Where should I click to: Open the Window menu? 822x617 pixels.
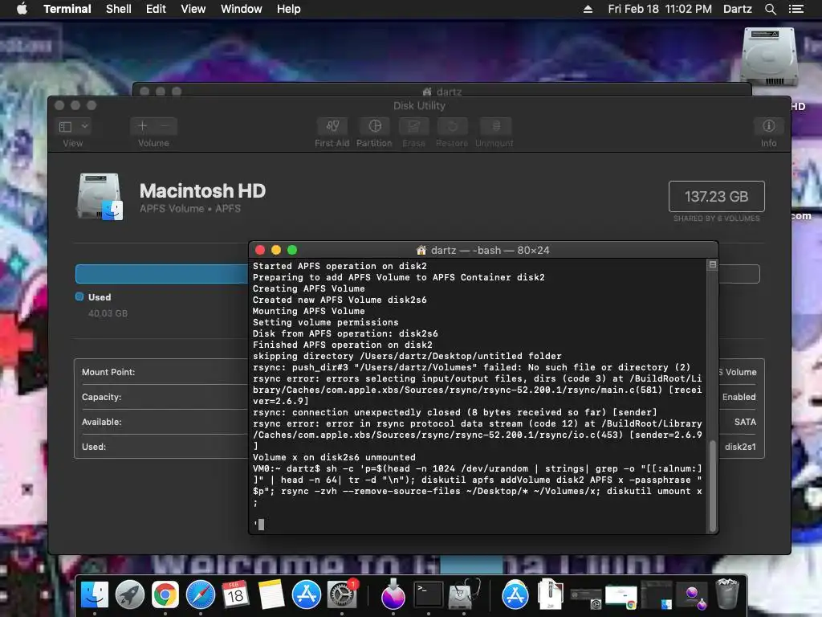[241, 9]
